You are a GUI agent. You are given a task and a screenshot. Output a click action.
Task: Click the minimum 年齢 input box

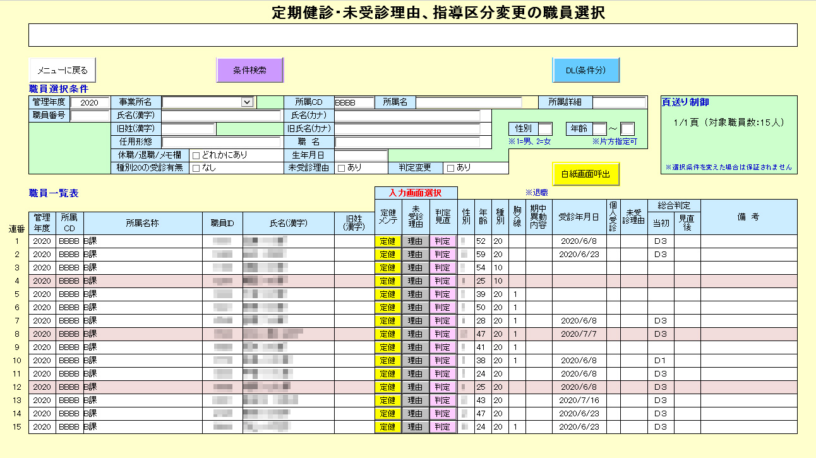click(x=599, y=129)
